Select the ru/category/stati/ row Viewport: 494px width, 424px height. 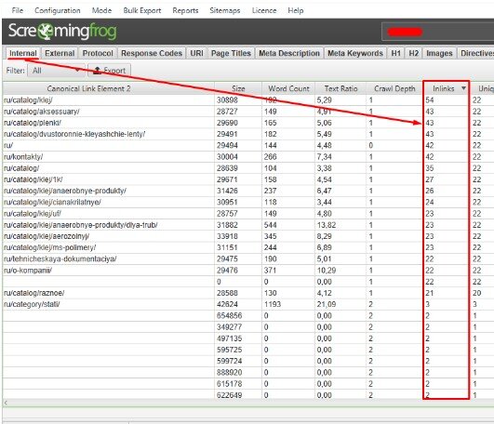pyautogui.click(x=248, y=304)
